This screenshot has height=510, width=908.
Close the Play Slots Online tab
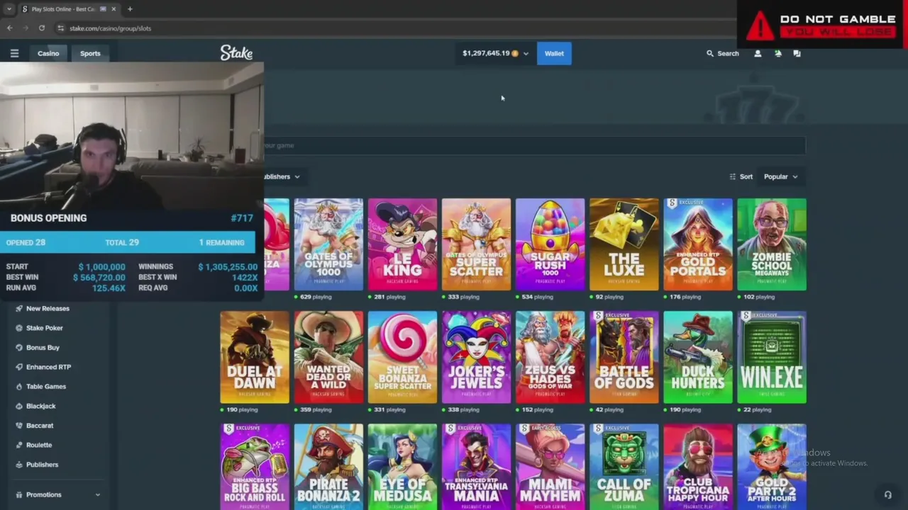(113, 9)
